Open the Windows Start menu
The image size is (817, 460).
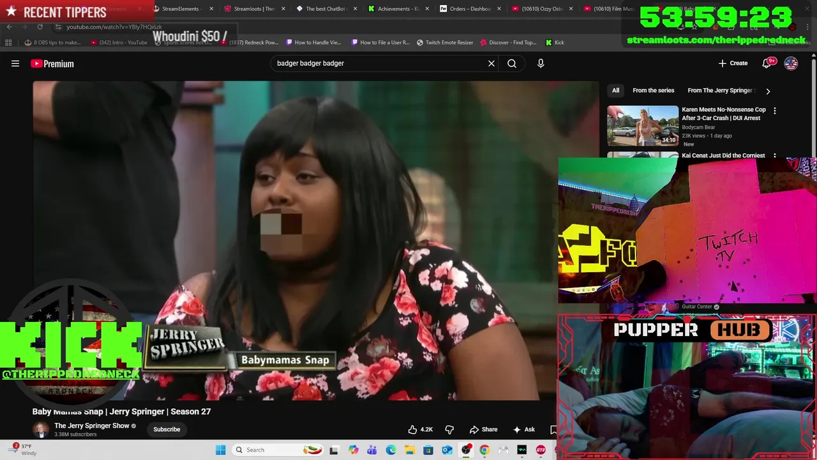pyautogui.click(x=220, y=450)
